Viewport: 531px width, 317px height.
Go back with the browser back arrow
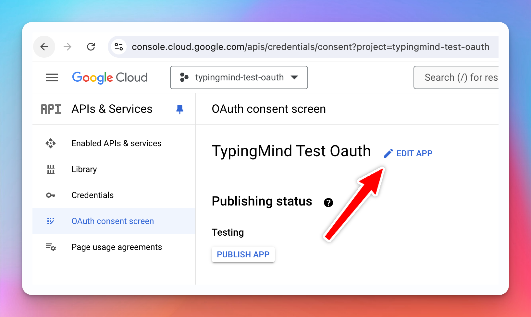(44, 47)
